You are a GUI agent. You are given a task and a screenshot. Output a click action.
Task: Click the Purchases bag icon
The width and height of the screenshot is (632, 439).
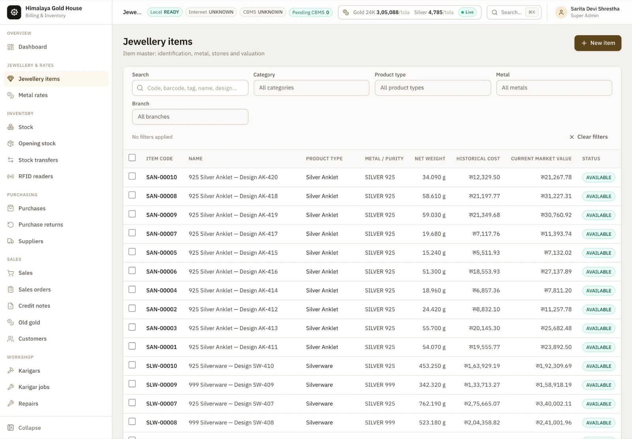click(11, 208)
